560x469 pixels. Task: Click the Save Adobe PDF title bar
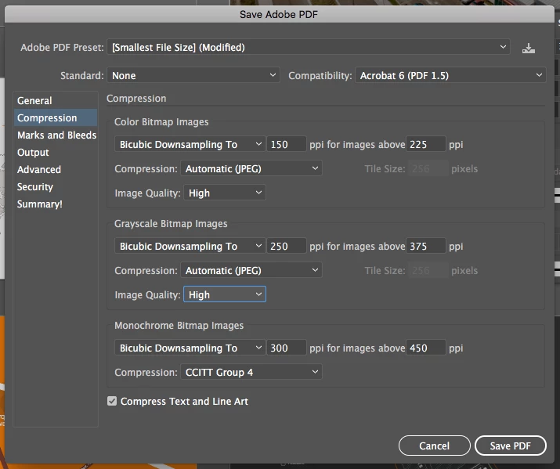coord(279,14)
